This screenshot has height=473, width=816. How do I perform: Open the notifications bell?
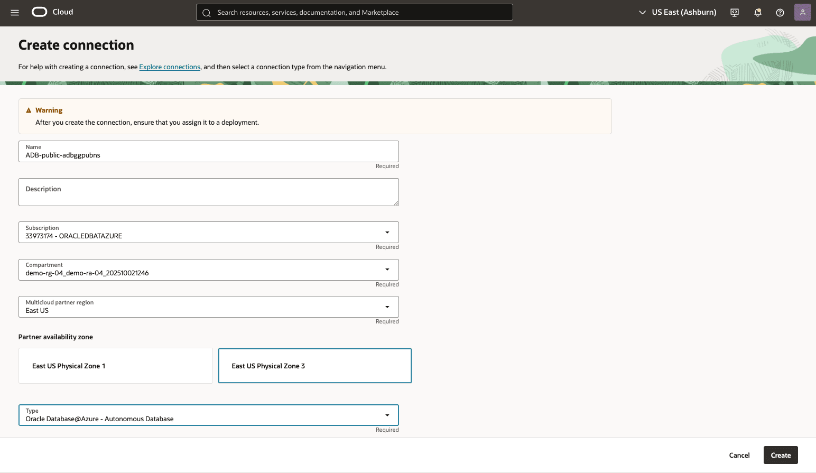(x=757, y=12)
